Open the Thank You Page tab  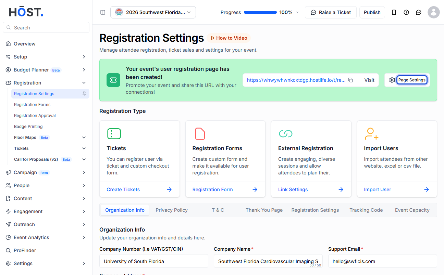point(264,210)
